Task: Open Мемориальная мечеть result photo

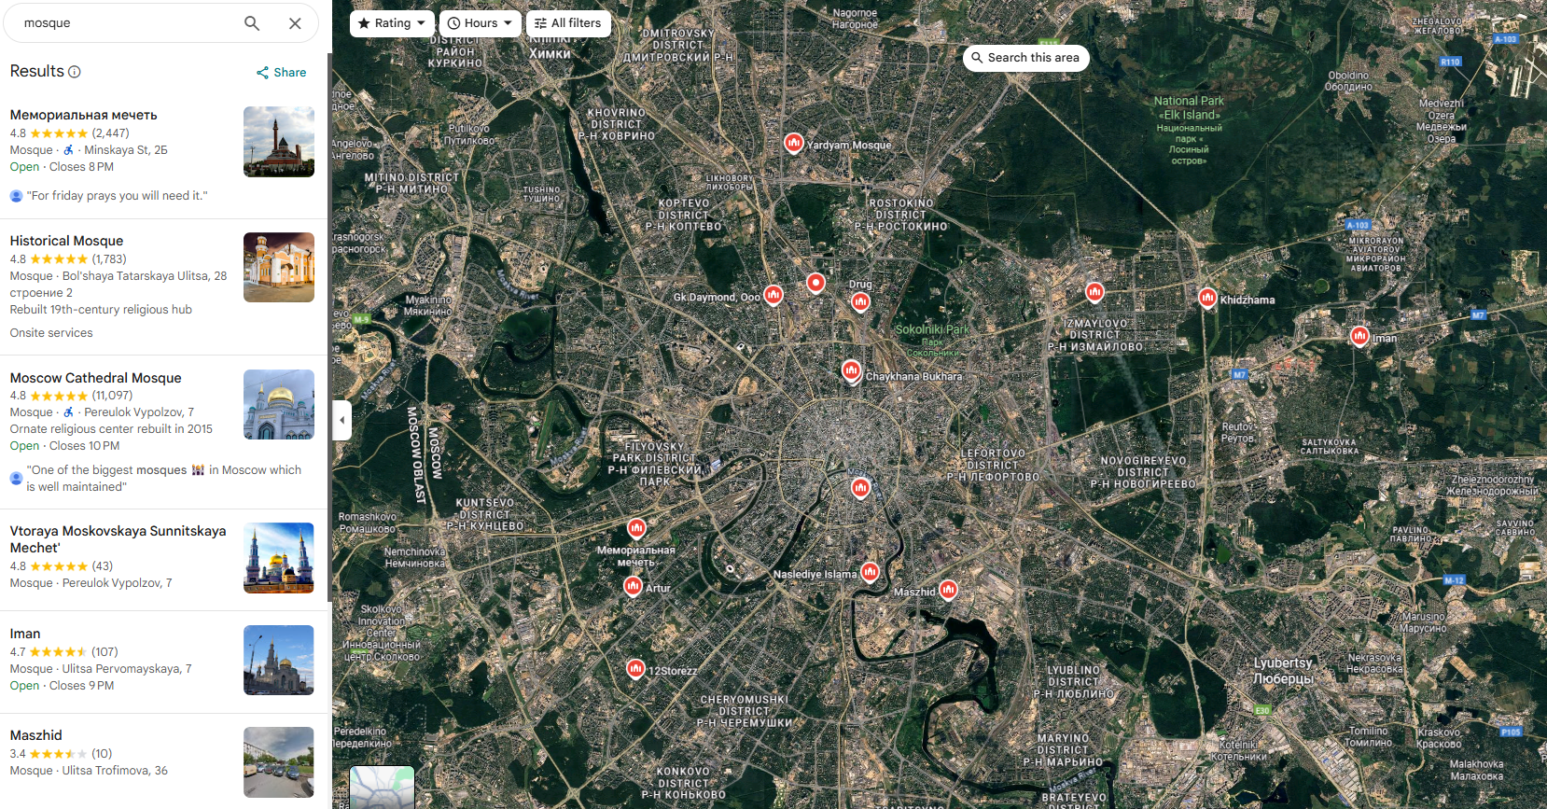Action: [279, 142]
